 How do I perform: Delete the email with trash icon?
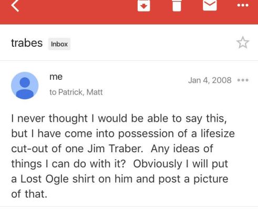(177, 6)
